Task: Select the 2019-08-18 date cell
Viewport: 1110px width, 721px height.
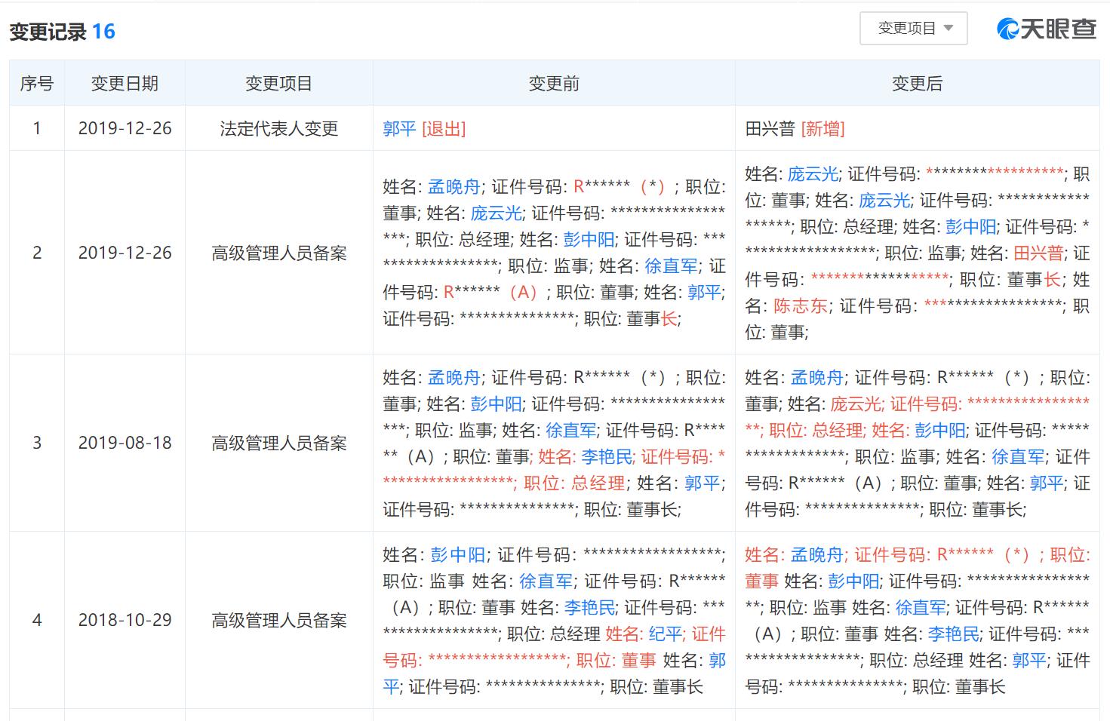Action: pyautogui.click(x=125, y=443)
